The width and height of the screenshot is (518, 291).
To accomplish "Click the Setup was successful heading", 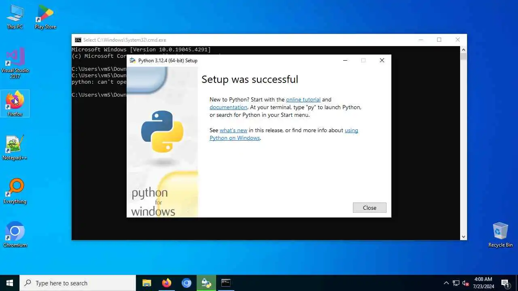I will [250, 79].
